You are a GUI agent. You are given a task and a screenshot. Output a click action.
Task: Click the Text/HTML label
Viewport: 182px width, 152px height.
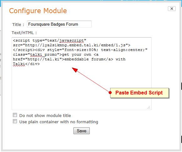point(24,33)
